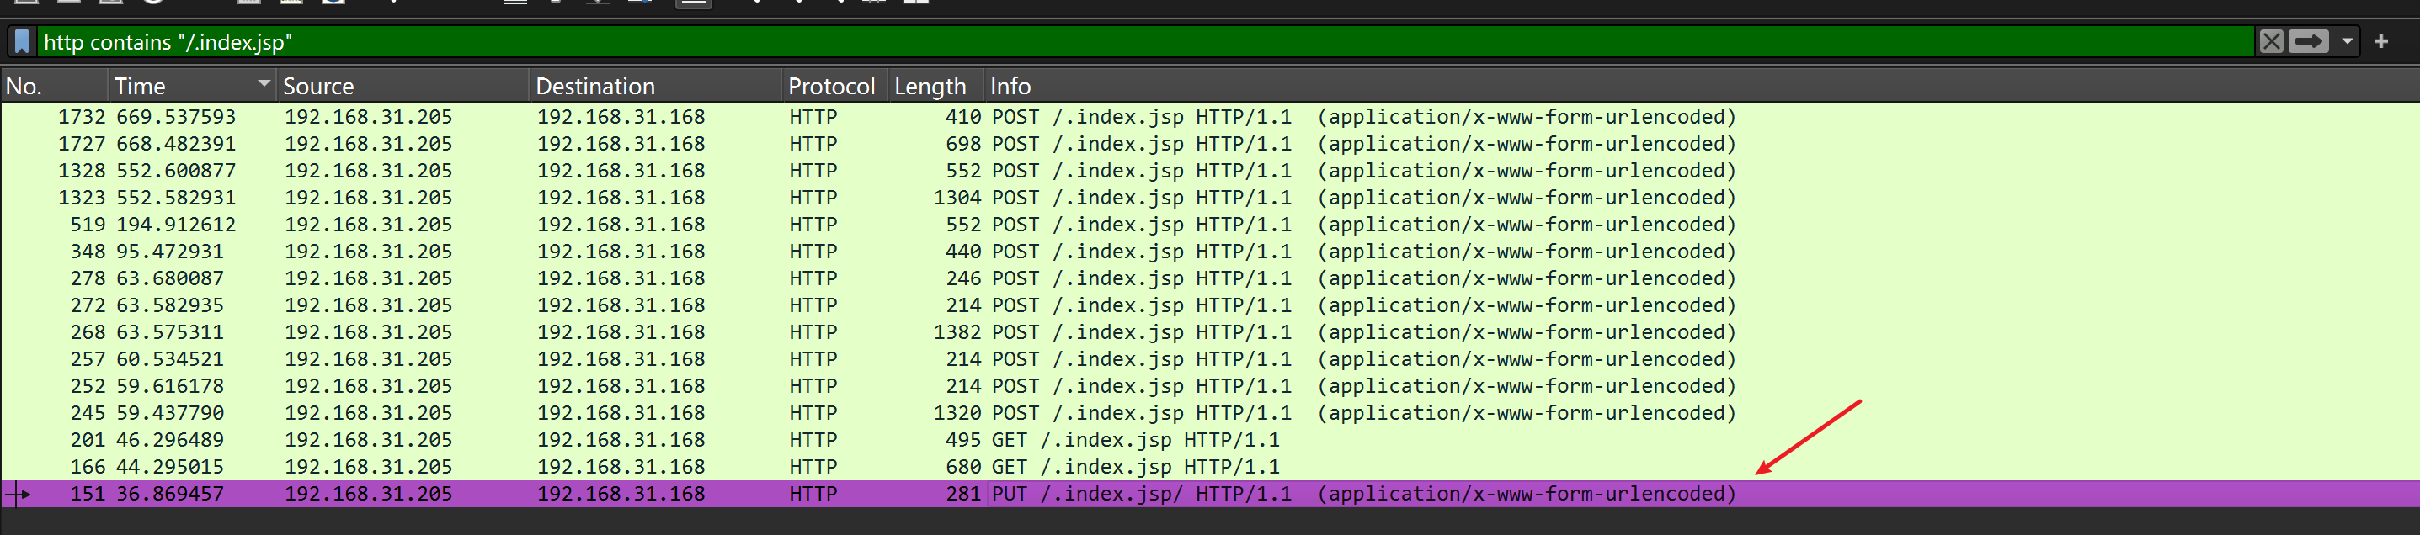Clear the display filter with the X icon
Image resolution: width=2420 pixels, height=535 pixels.
(x=2271, y=42)
